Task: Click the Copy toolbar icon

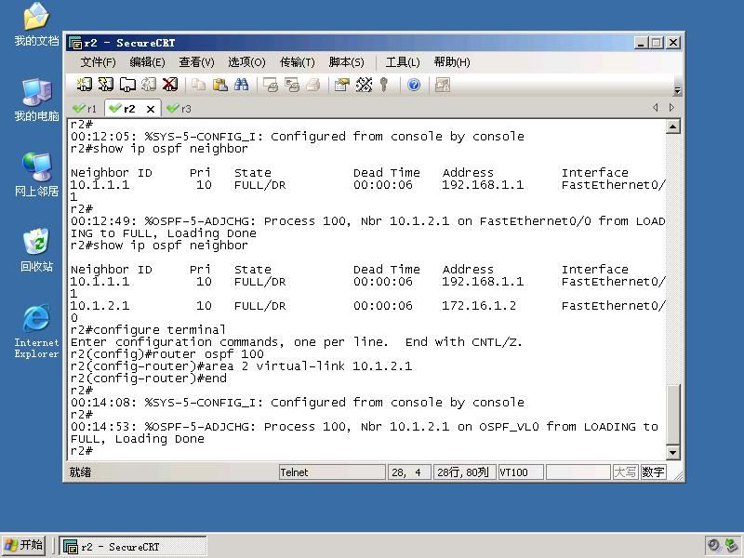Action: pyautogui.click(x=198, y=85)
